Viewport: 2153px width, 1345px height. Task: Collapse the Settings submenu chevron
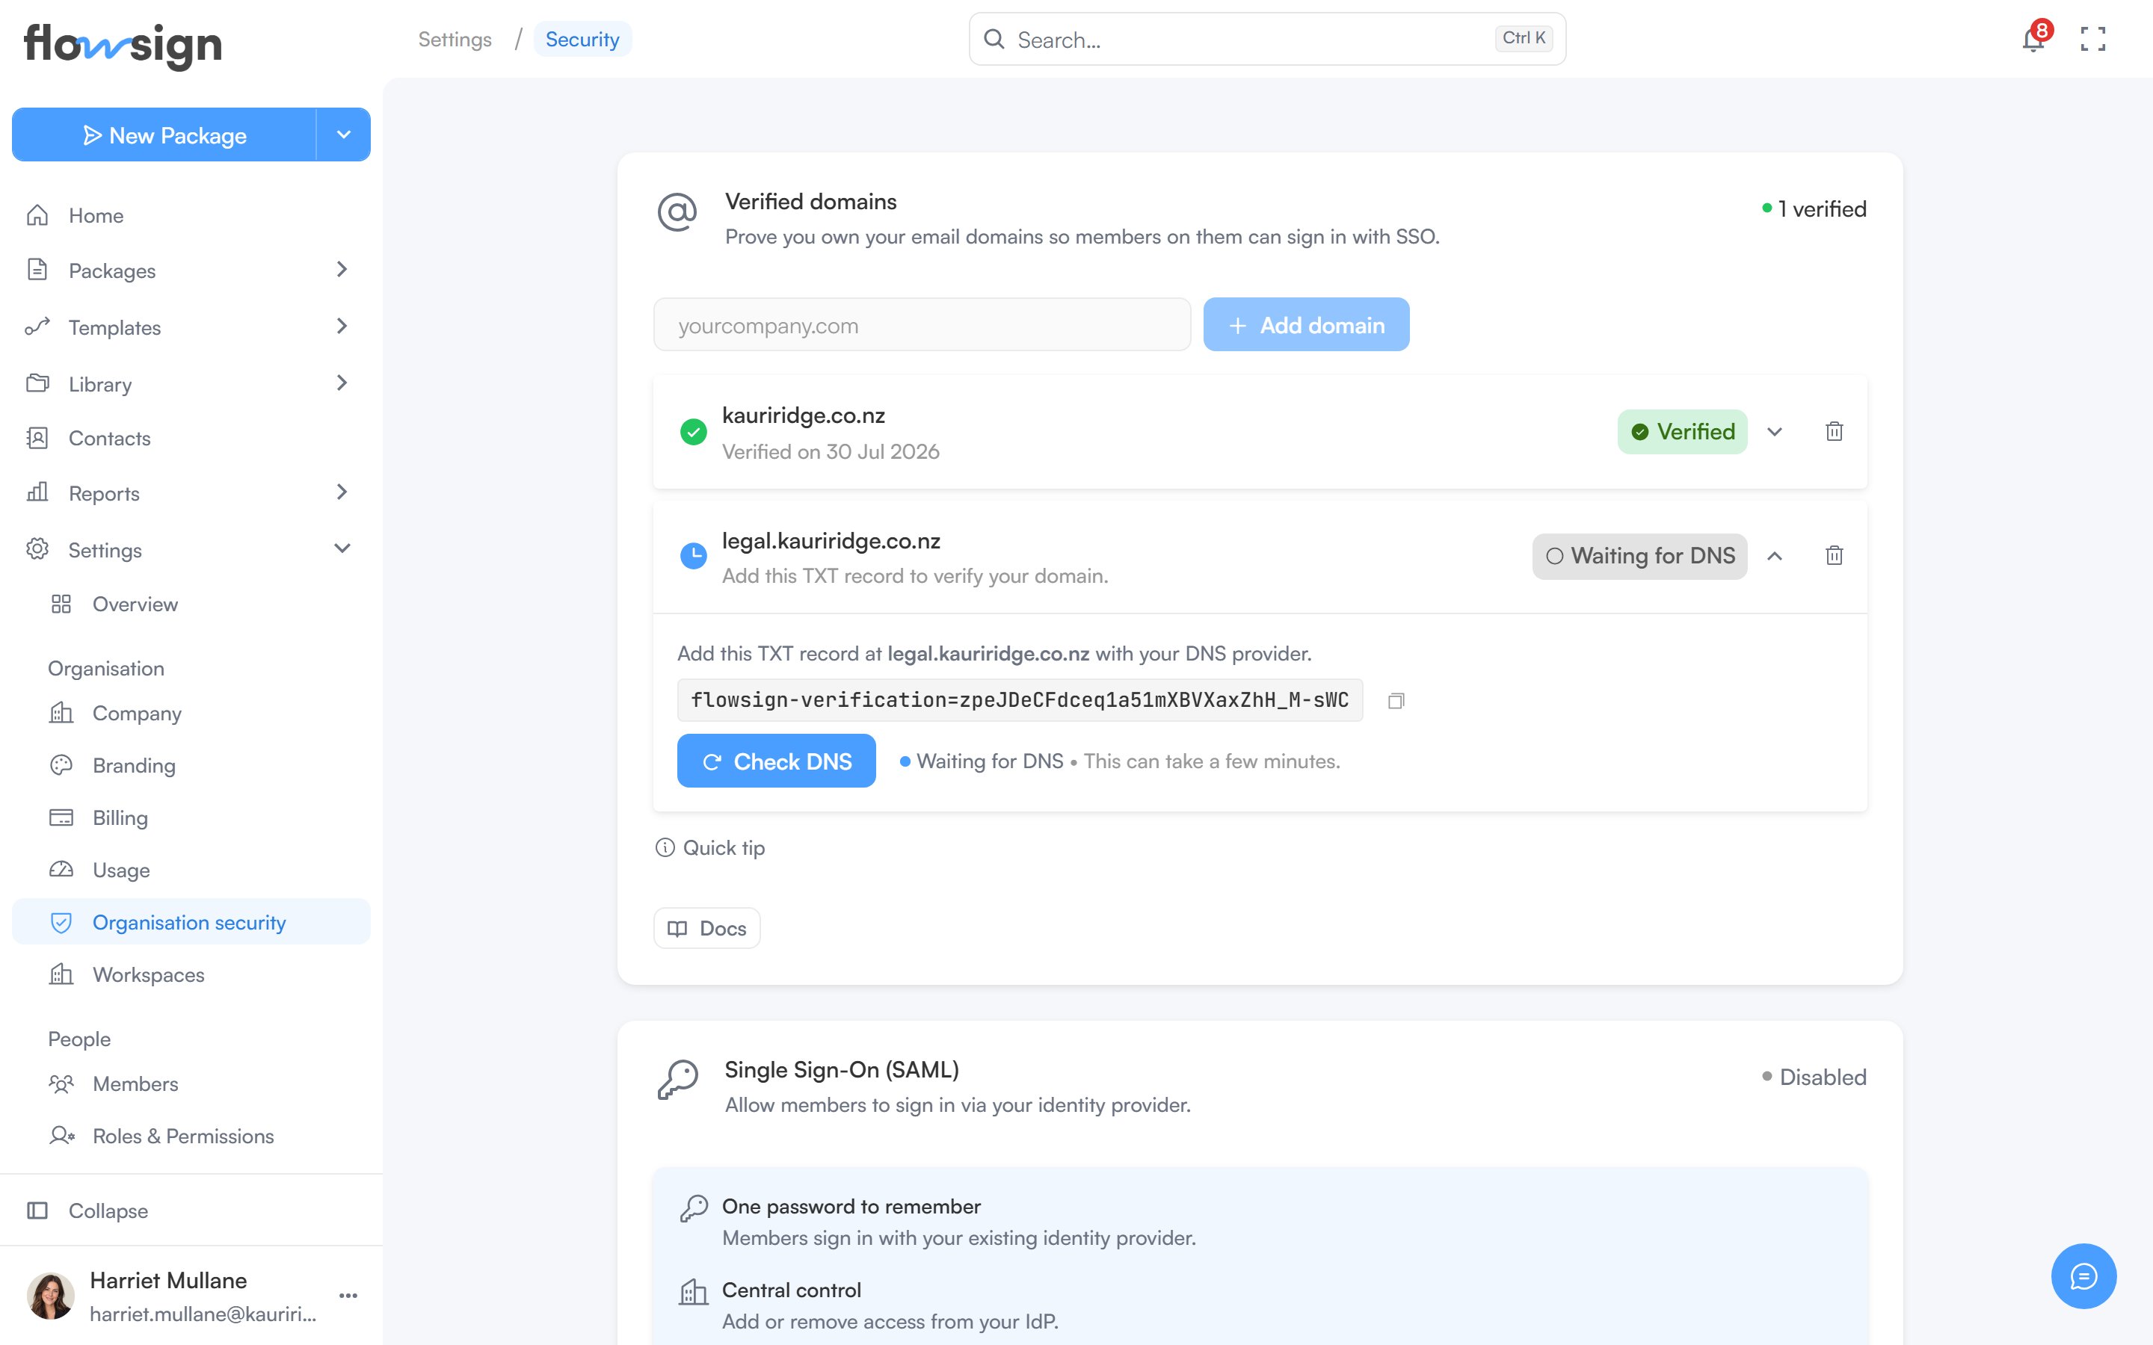342,549
